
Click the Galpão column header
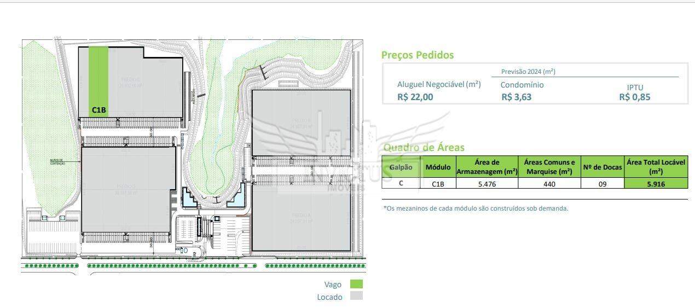pyautogui.click(x=401, y=167)
